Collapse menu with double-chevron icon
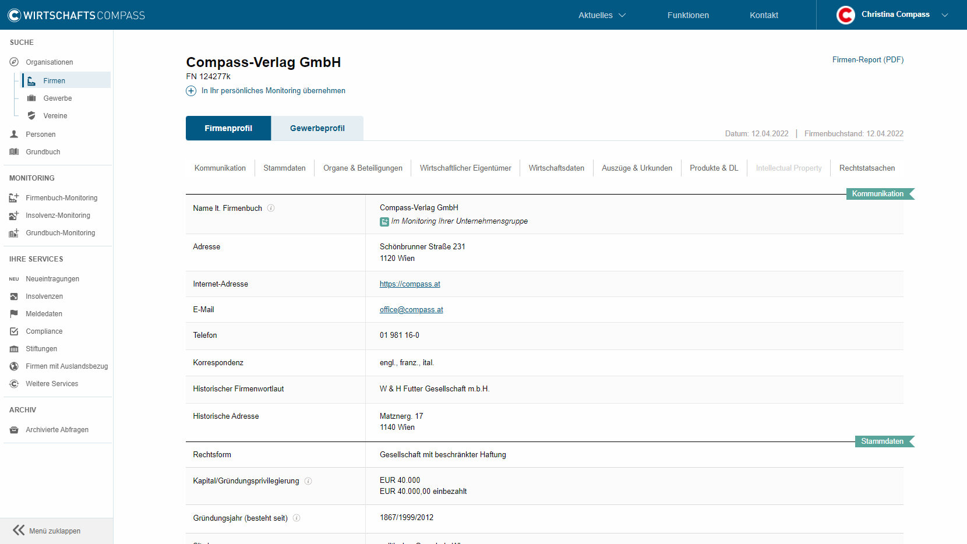 click(x=19, y=530)
